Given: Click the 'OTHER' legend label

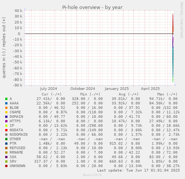Looking at the screenshot, I should point(15,139).
